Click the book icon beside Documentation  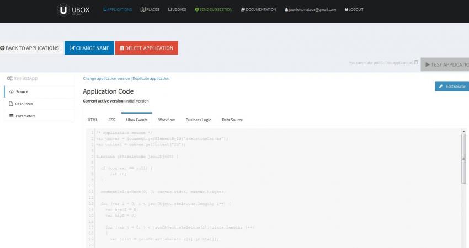[243, 9]
